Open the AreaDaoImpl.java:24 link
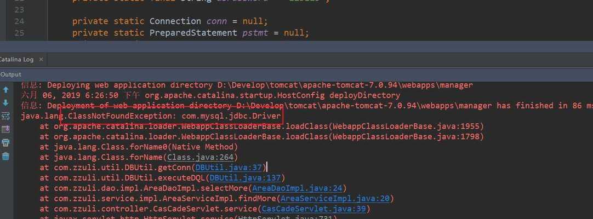Screen dimensions: 593x219 (x=297, y=188)
